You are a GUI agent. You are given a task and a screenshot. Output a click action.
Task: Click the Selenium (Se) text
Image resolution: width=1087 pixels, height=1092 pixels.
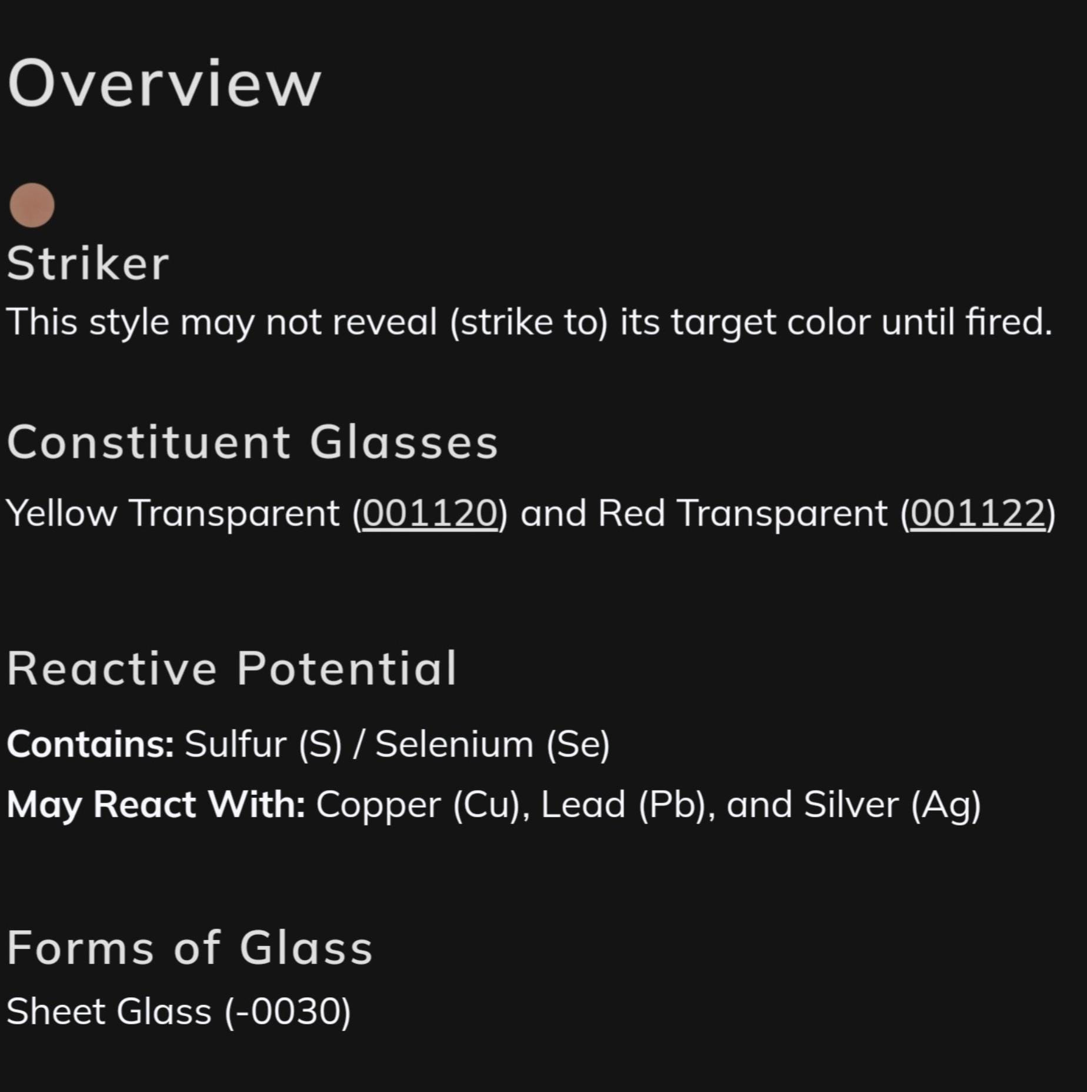pyautogui.click(x=492, y=744)
